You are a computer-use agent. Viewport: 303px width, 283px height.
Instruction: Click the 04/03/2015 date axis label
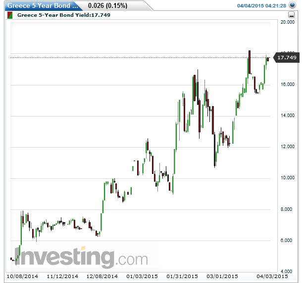pos(272,277)
